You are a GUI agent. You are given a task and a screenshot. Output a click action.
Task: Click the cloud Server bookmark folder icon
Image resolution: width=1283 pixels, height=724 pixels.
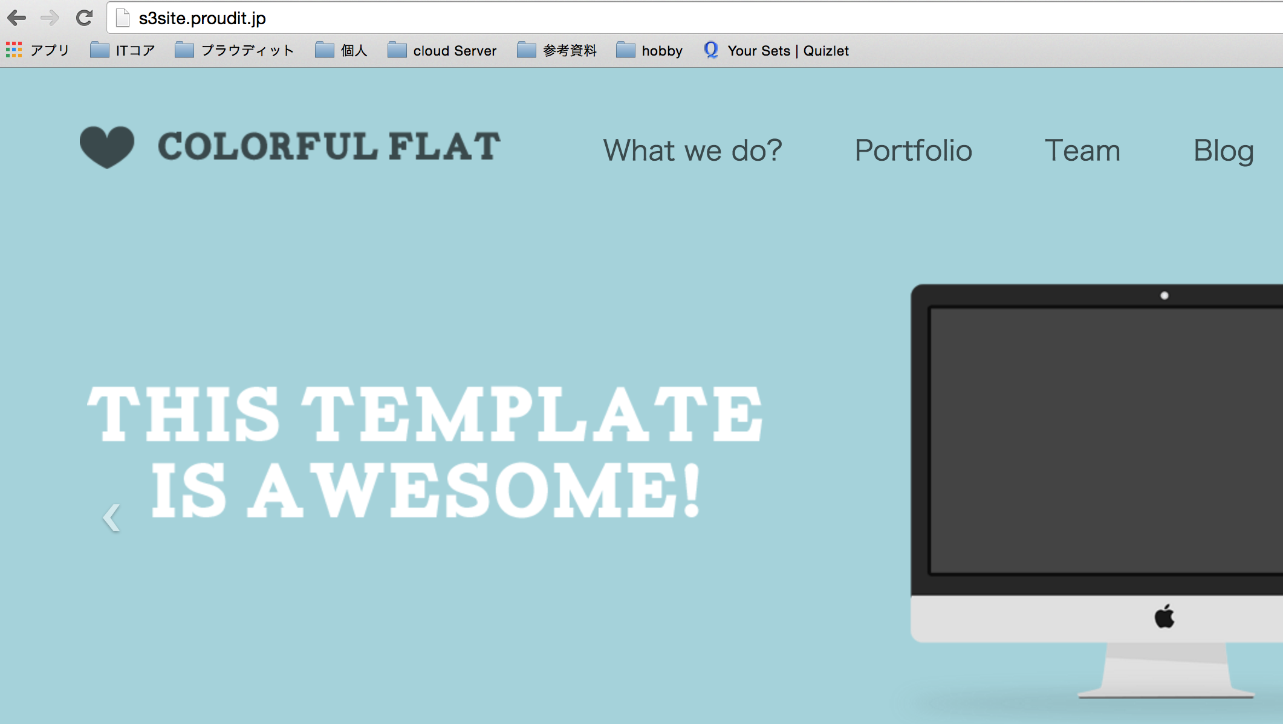point(398,50)
